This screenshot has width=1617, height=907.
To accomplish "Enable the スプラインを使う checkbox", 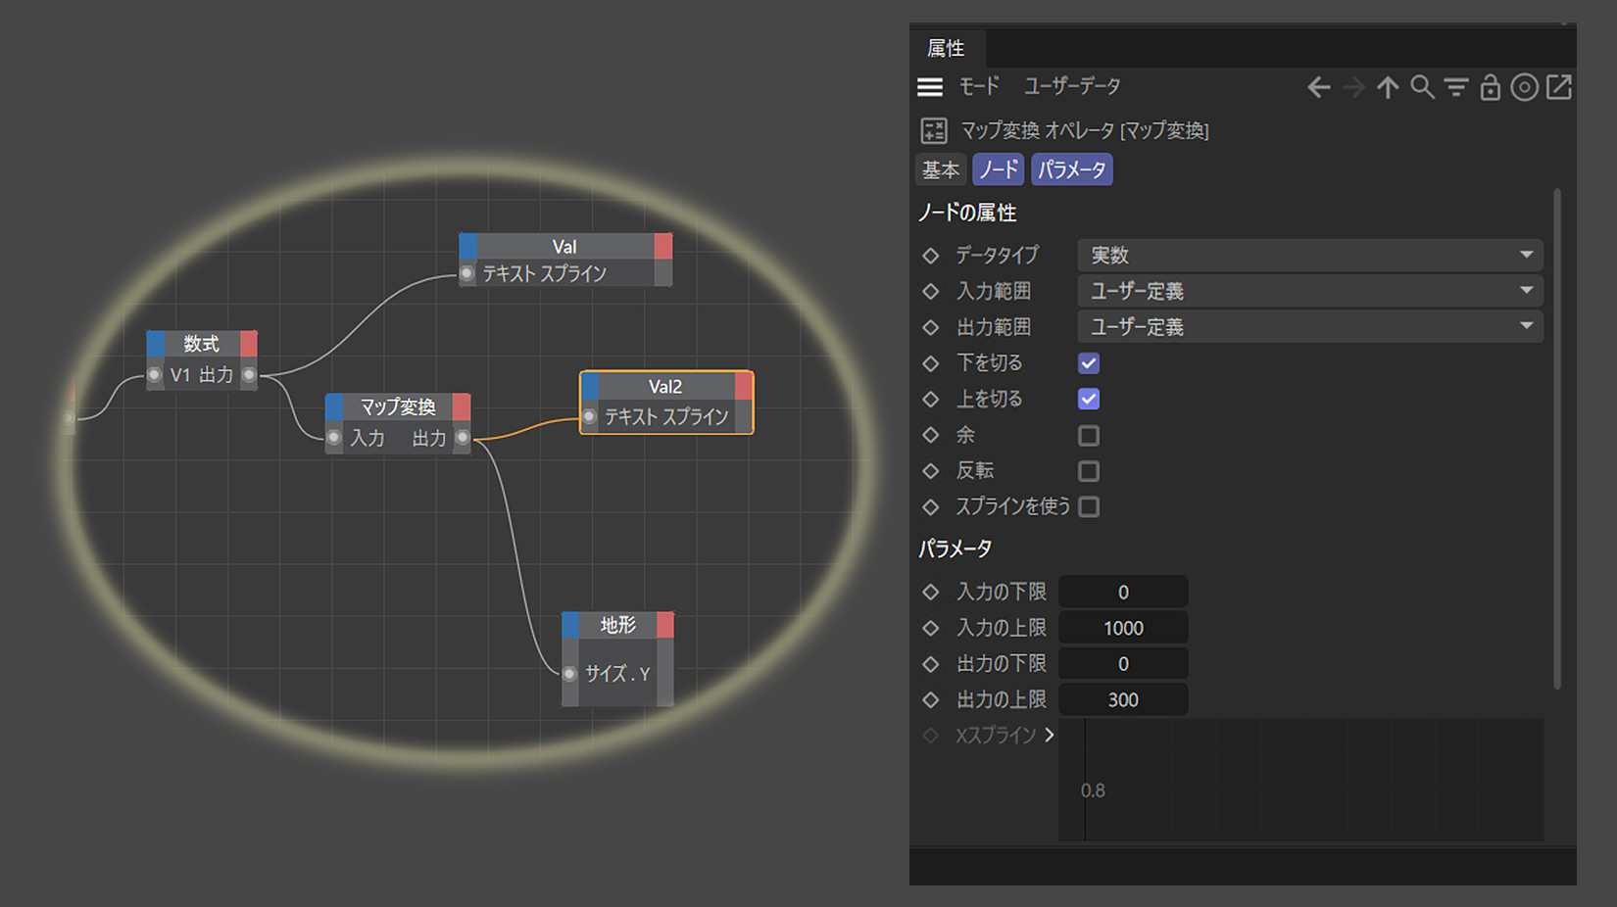I will (x=1089, y=507).
